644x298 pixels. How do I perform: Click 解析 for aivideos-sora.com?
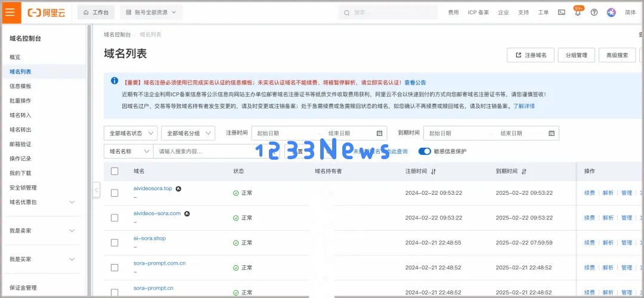(x=608, y=218)
